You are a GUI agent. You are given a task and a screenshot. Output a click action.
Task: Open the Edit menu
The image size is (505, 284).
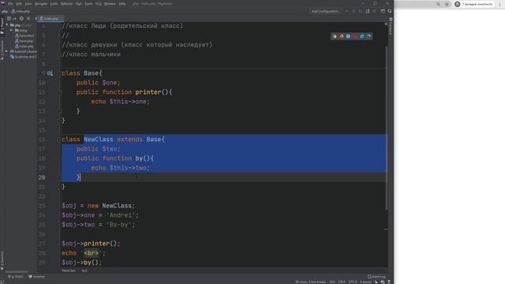tap(19, 3)
